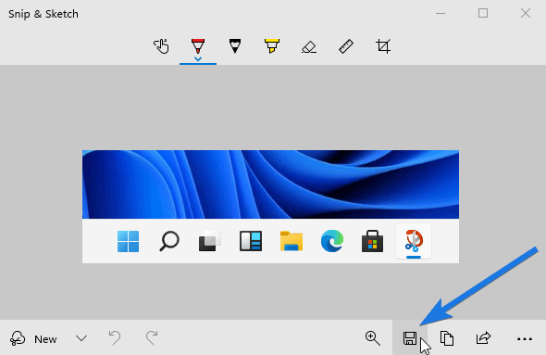Click the captured snip image
This screenshot has width=546, height=355.
point(270,207)
